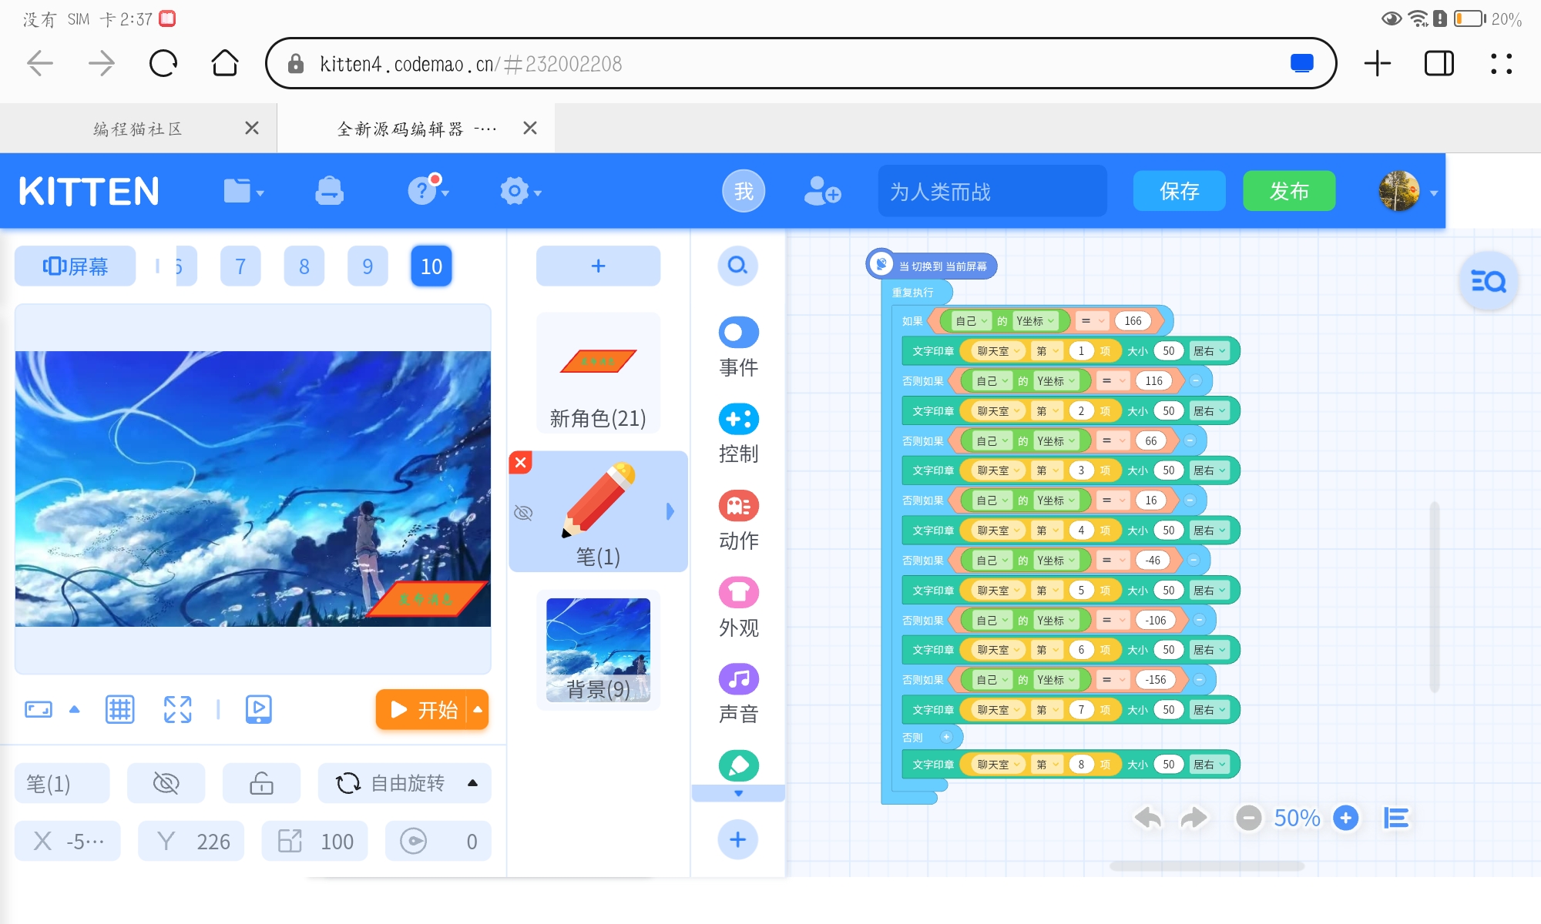The height and width of the screenshot is (924, 1541).
Task: Open the 动作 block category
Action: [x=738, y=521]
